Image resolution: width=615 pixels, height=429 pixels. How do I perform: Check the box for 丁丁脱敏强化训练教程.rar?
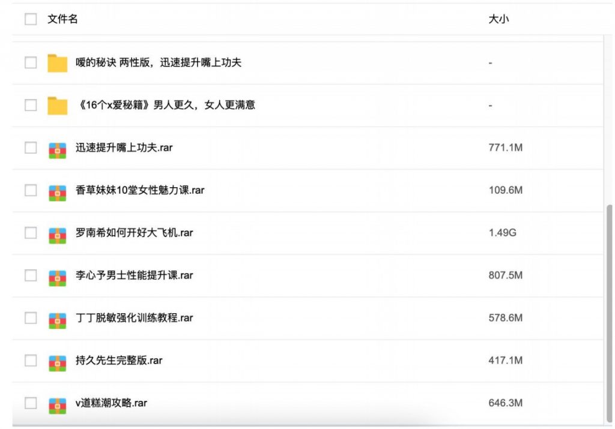(31, 318)
